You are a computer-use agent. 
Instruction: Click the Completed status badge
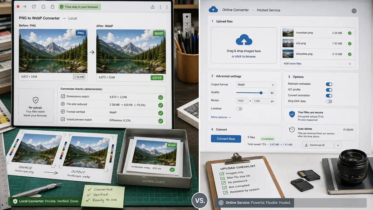(x=267, y=139)
